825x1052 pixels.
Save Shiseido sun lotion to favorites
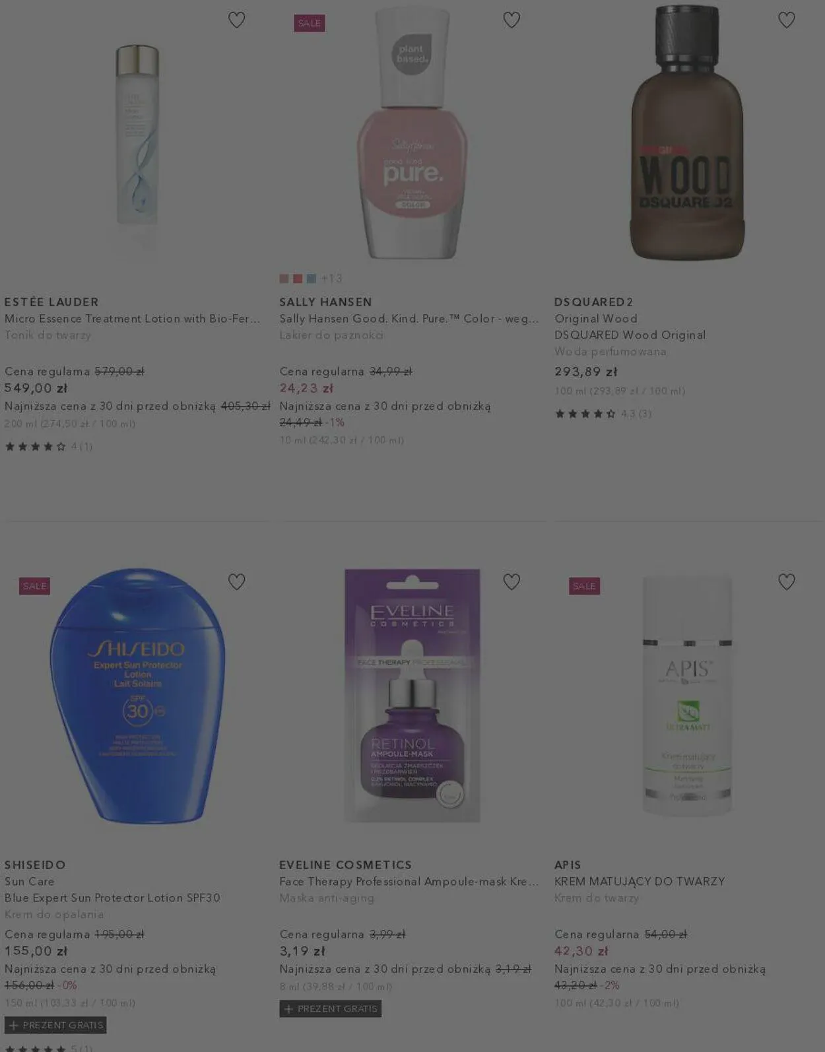click(236, 581)
